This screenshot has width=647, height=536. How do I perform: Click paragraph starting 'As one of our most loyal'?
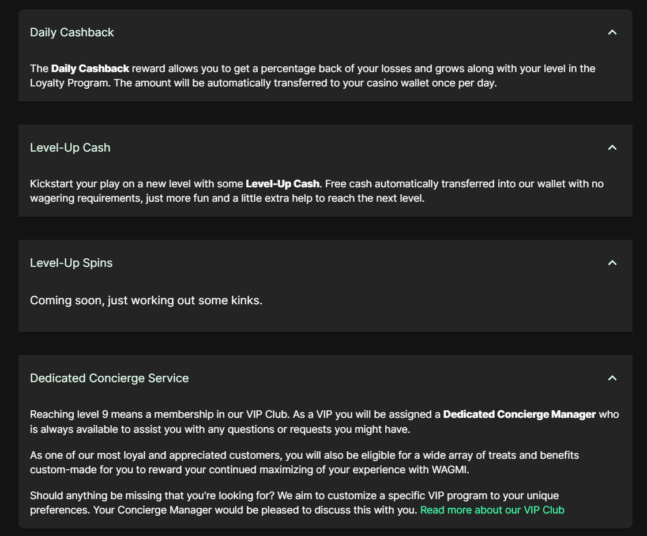pyautogui.click(x=288, y=455)
